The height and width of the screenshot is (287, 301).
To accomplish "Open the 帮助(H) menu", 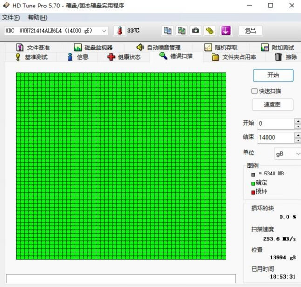I will click(x=38, y=17).
